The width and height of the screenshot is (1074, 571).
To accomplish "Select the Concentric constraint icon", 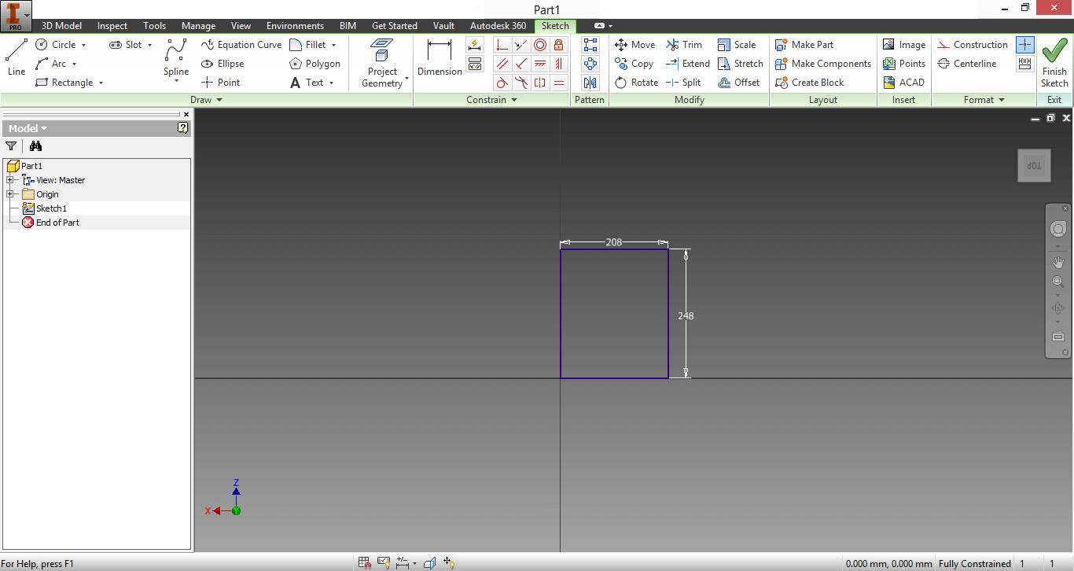I will tap(540, 45).
